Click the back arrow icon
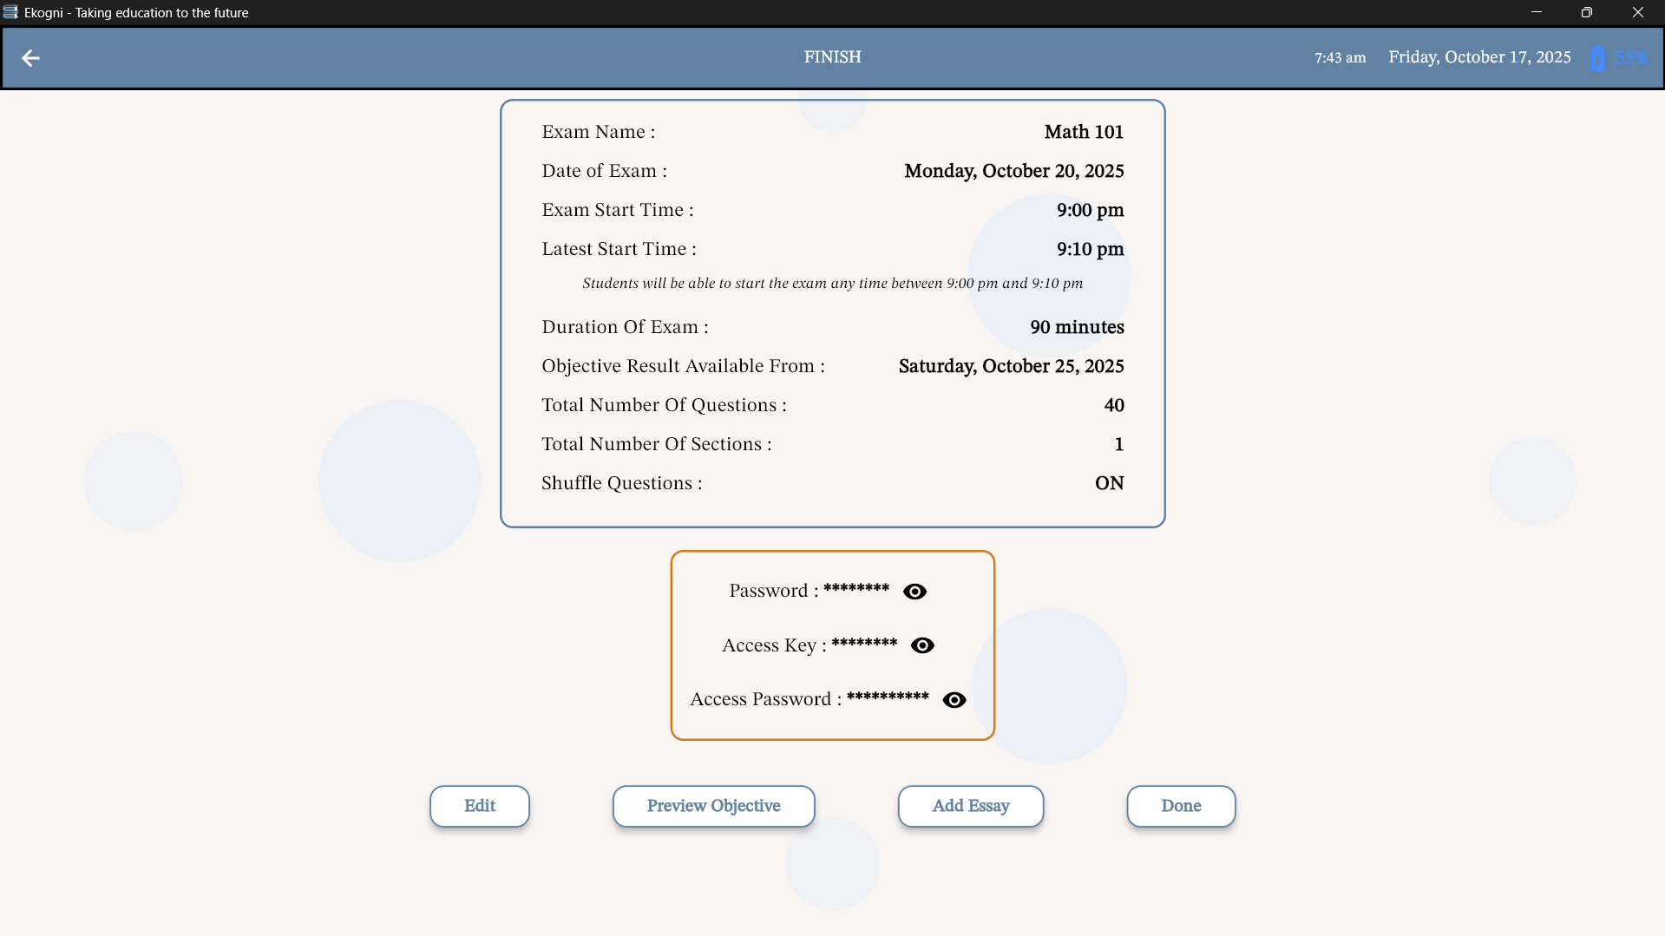 [30, 58]
